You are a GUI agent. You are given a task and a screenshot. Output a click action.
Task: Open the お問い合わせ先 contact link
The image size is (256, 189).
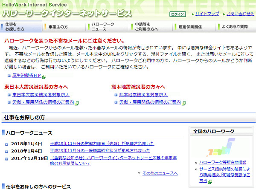click(x=241, y=14)
